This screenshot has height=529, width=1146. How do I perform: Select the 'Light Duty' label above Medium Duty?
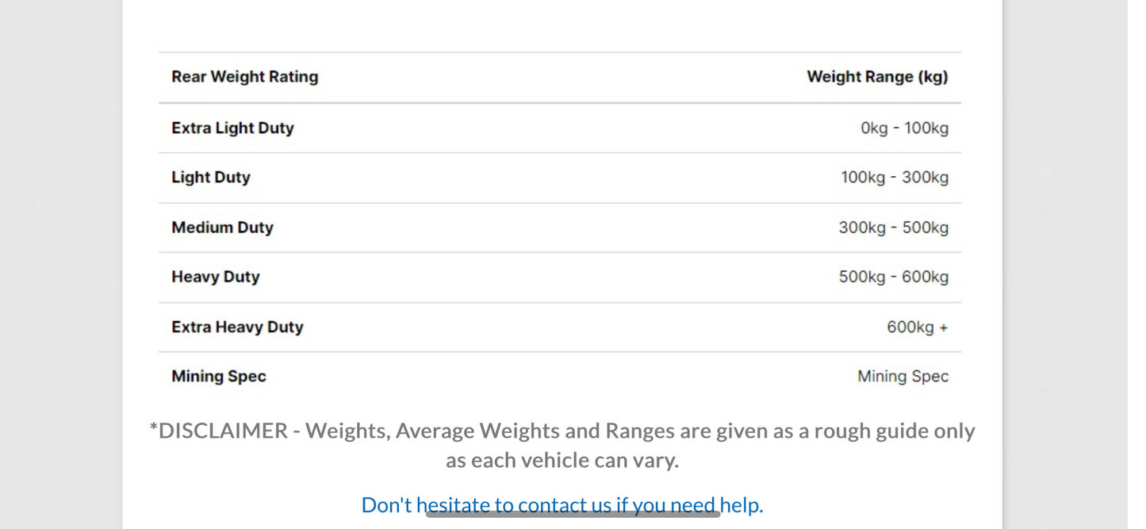coord(211,178)
